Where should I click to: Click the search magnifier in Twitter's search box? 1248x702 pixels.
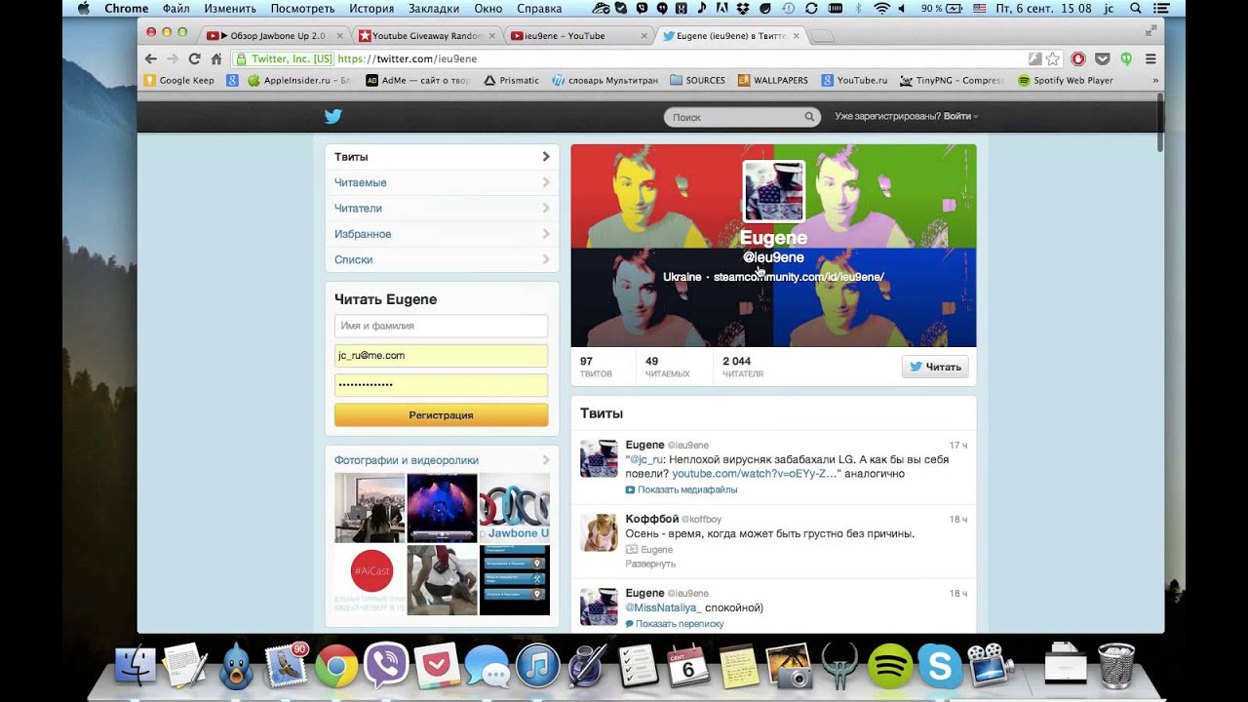809,117
